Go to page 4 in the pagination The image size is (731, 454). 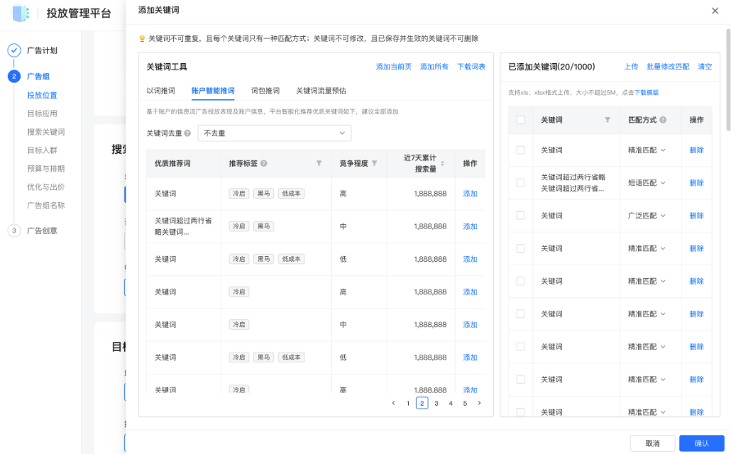(450, 402)
